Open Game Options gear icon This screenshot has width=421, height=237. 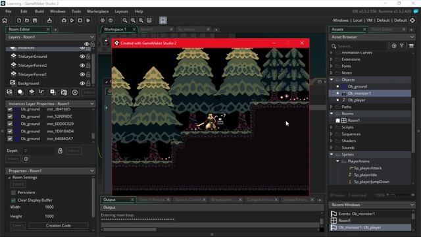pyautogui.click(x=103, y=20)
